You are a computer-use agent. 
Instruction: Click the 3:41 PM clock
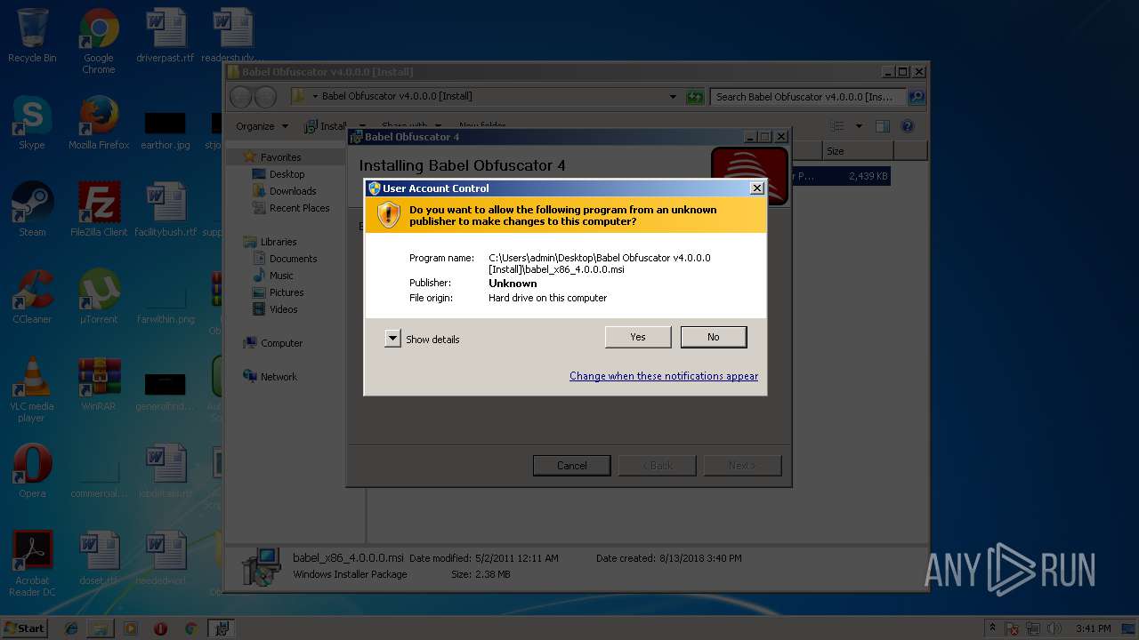point(1093,628)
